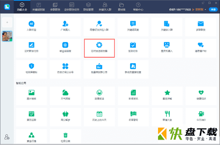Open the 帮助中心 question mark tab
Viewport: 220px width, 145px height.
pyautogui.click(x=138, y=7)
